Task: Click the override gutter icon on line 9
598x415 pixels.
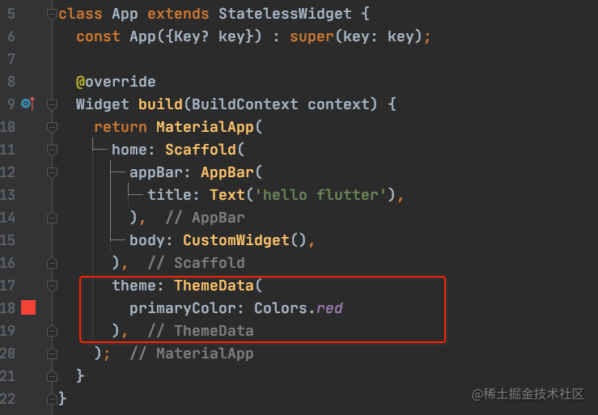Action: (x=28, y=104)
